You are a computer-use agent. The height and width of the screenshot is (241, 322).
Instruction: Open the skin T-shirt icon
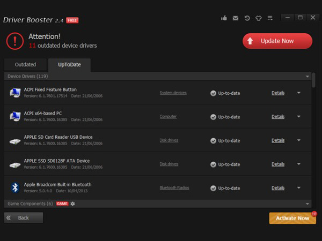(259, 18)
